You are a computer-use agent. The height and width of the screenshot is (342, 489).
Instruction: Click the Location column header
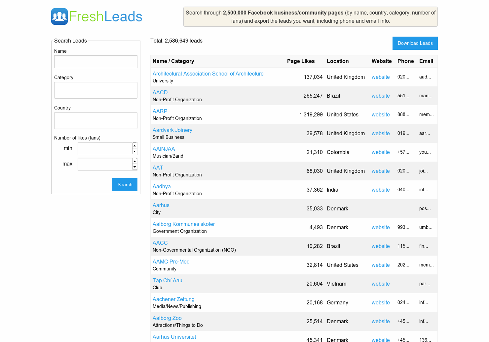(x=338, y=61)
